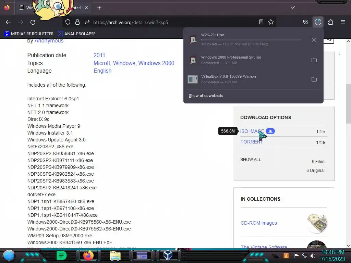Toggle the downloads progress button
Viewport: 351px width, 263px height.
[x=318, y=22]
